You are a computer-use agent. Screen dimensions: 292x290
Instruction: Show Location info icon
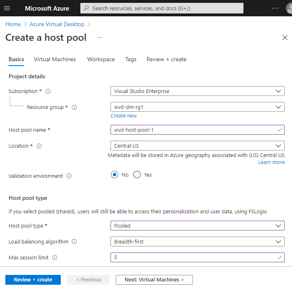pyautogui.click(x=39, y=146)
